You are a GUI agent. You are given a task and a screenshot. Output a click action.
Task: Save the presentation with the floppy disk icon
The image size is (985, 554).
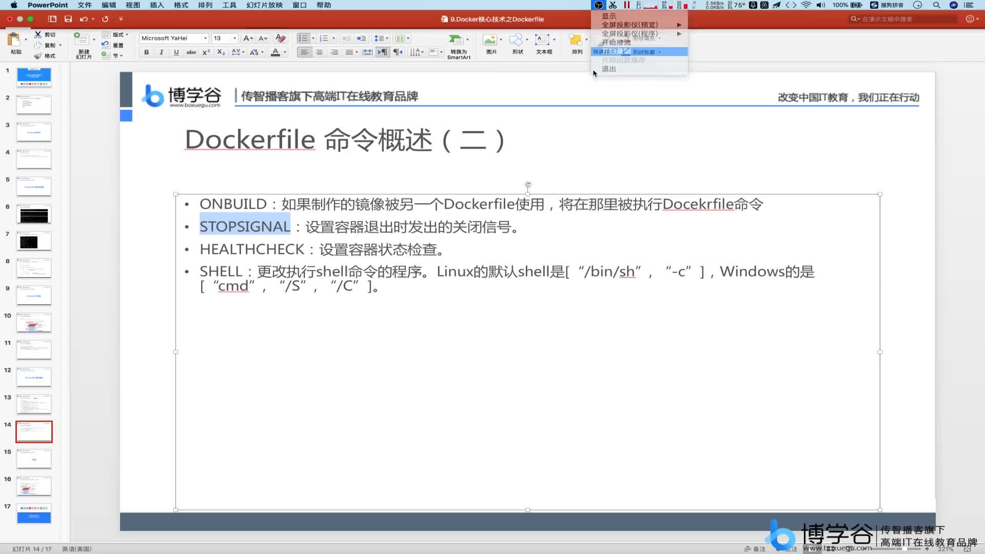(68, 19)
